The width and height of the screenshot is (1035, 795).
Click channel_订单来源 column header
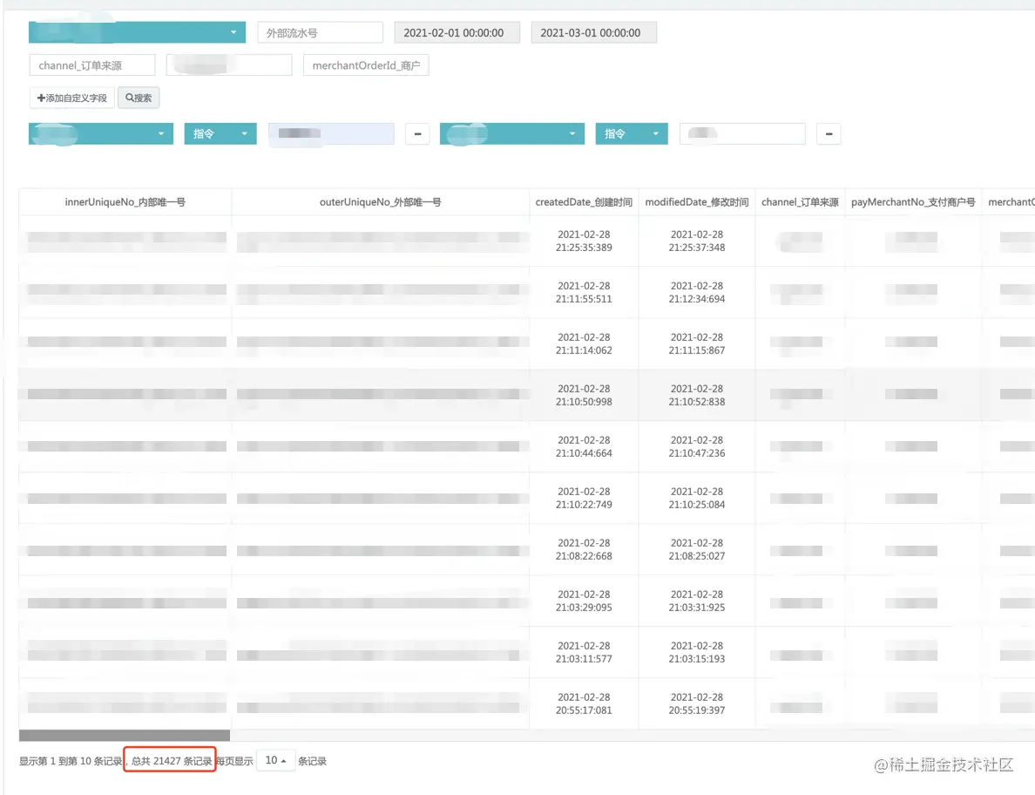800,202
